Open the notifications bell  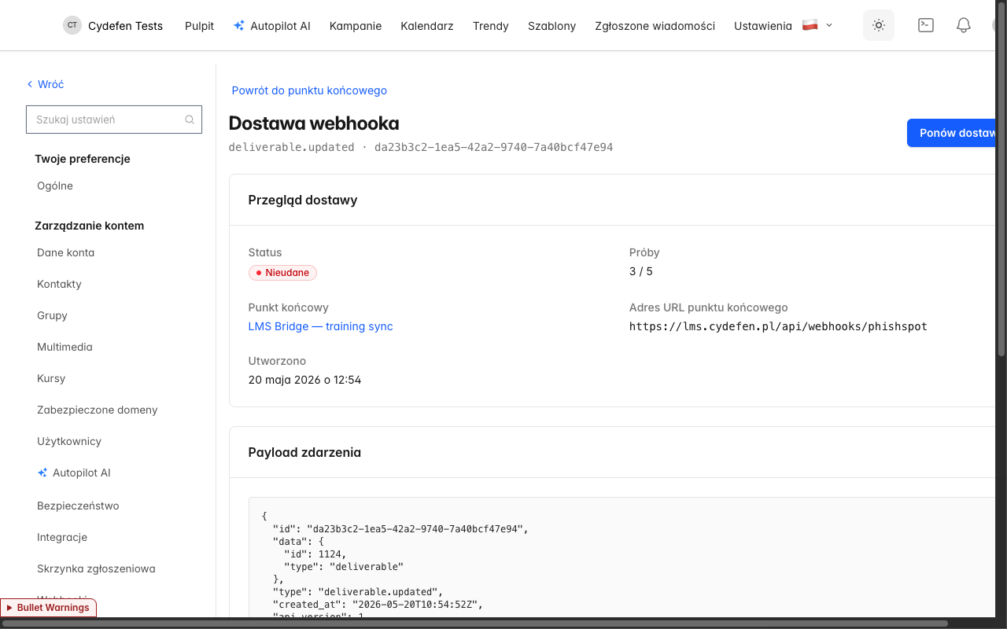coord(964,25)
